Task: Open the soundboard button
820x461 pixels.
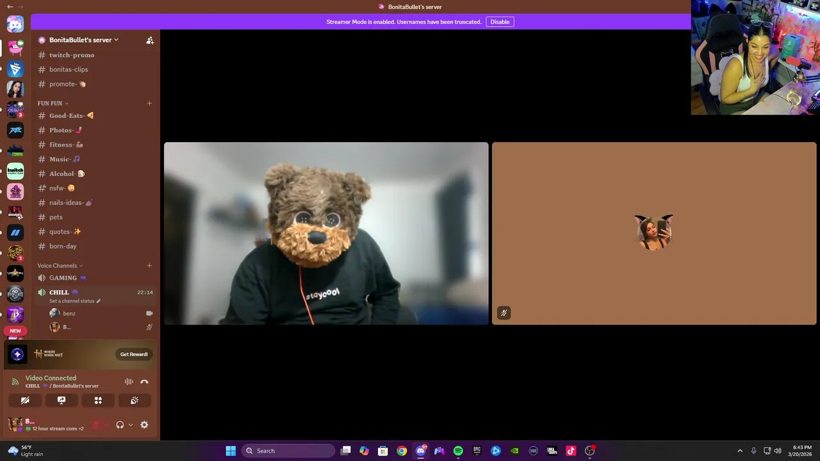Action: [x=135, y=400]
